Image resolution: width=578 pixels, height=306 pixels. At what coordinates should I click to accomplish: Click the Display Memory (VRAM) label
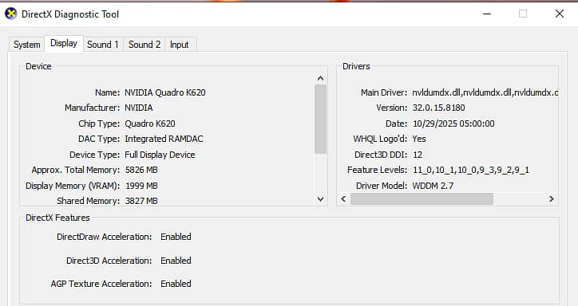click(x=73, y=186)
